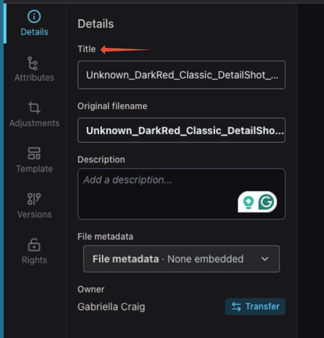Click the Details panel heading
324x338 pixels.
point(96,24)
